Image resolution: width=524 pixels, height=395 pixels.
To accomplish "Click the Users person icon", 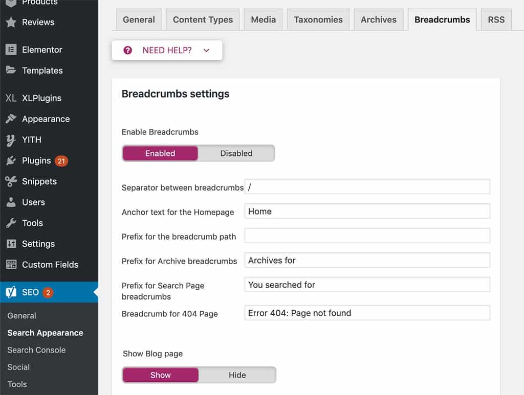I will coord(11,202).
